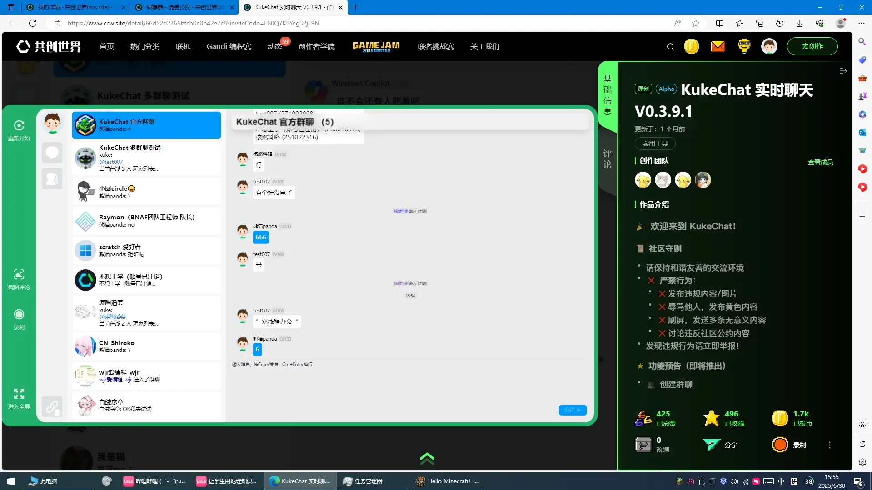Screen dimensions: 872x490
Task: Click the link icon at bottom of KukeChat sidebar
Action: (52, 406)
